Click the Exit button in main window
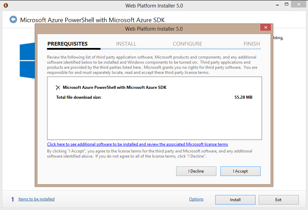308x210 pixels. point(279,200)
